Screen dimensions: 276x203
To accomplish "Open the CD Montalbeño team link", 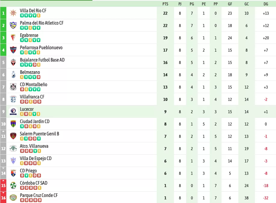I will [34, 84].
